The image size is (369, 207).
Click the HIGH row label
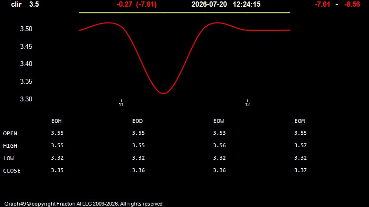pos(10,146)
